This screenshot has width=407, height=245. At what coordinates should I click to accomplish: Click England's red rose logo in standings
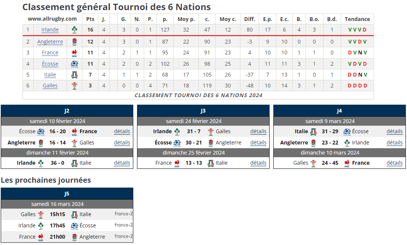pyautogui.click(x=75, y=42)
